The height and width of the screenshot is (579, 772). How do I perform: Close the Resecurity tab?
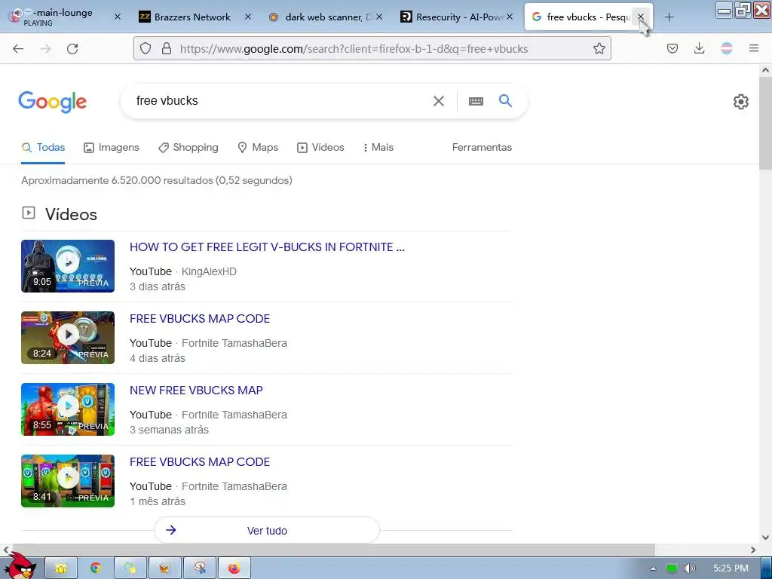(x=510, y=17)
